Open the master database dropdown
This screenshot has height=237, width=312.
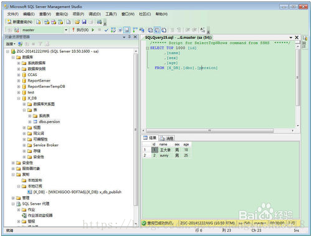click(x=66, y=30)
